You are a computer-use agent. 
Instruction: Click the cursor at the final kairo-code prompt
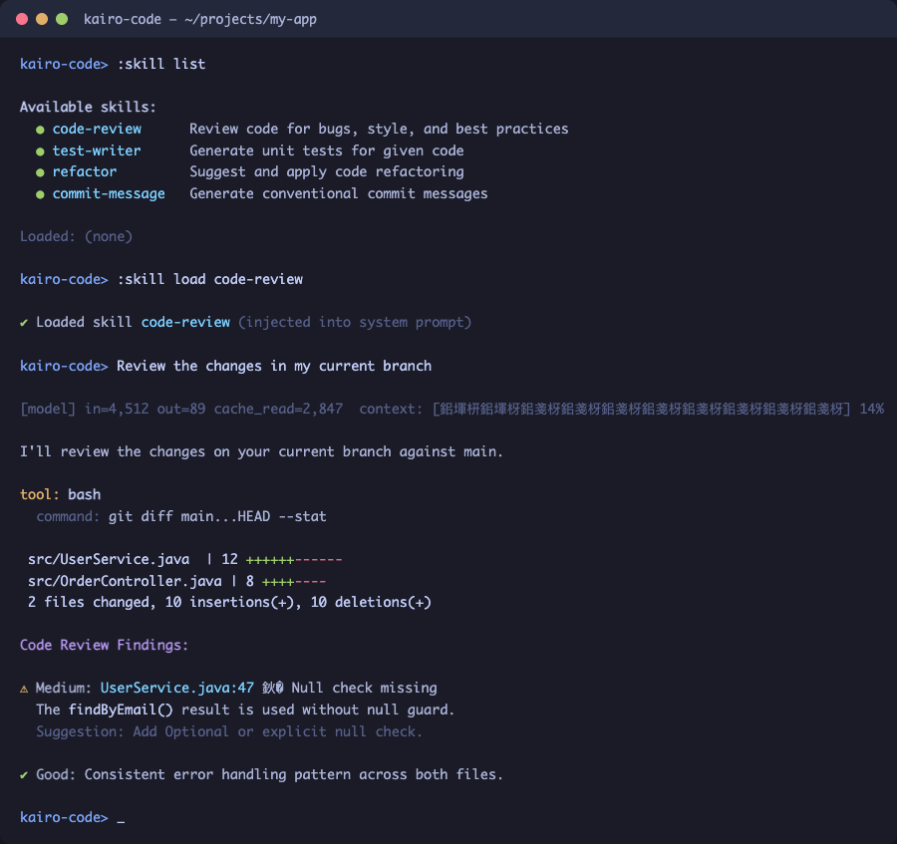coord(121,819)
